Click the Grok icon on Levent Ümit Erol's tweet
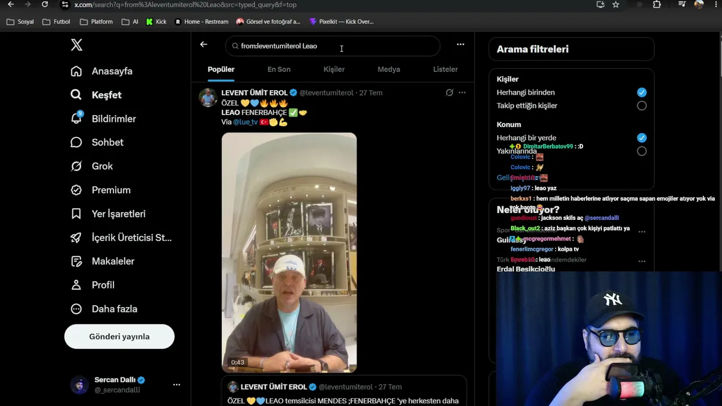Screen dimensions: 722x406 pyautogui.click(x=450, y=92)
